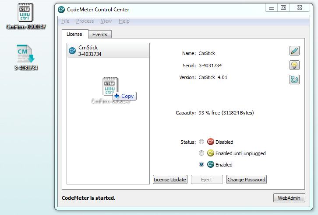Click the Name value CmStick in details

point(207,53)
